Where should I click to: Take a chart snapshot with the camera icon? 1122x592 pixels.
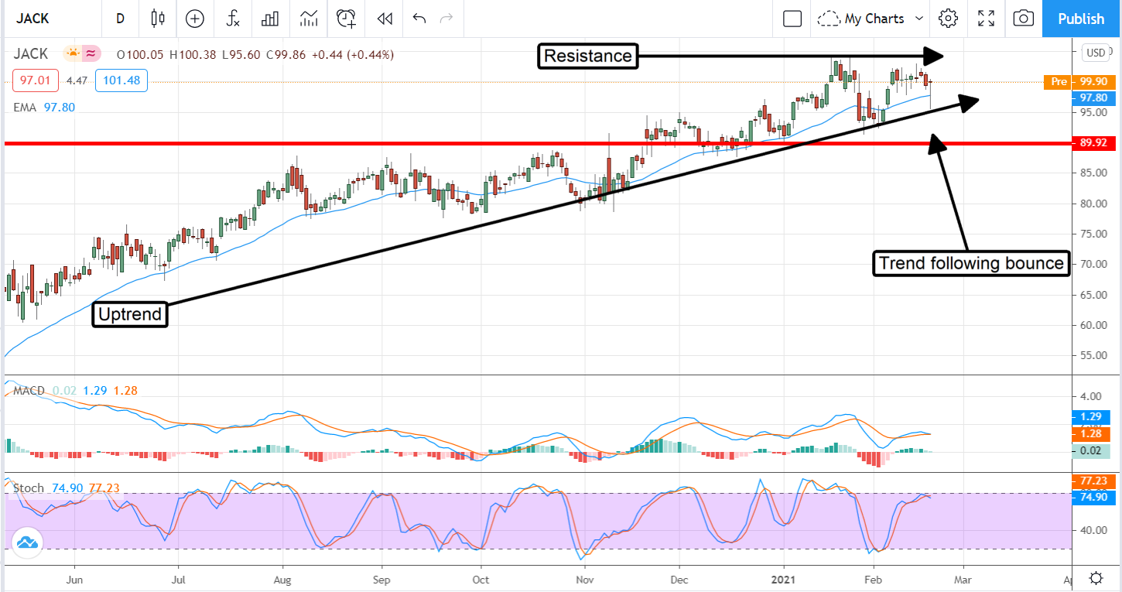(x=1023, y=19)
